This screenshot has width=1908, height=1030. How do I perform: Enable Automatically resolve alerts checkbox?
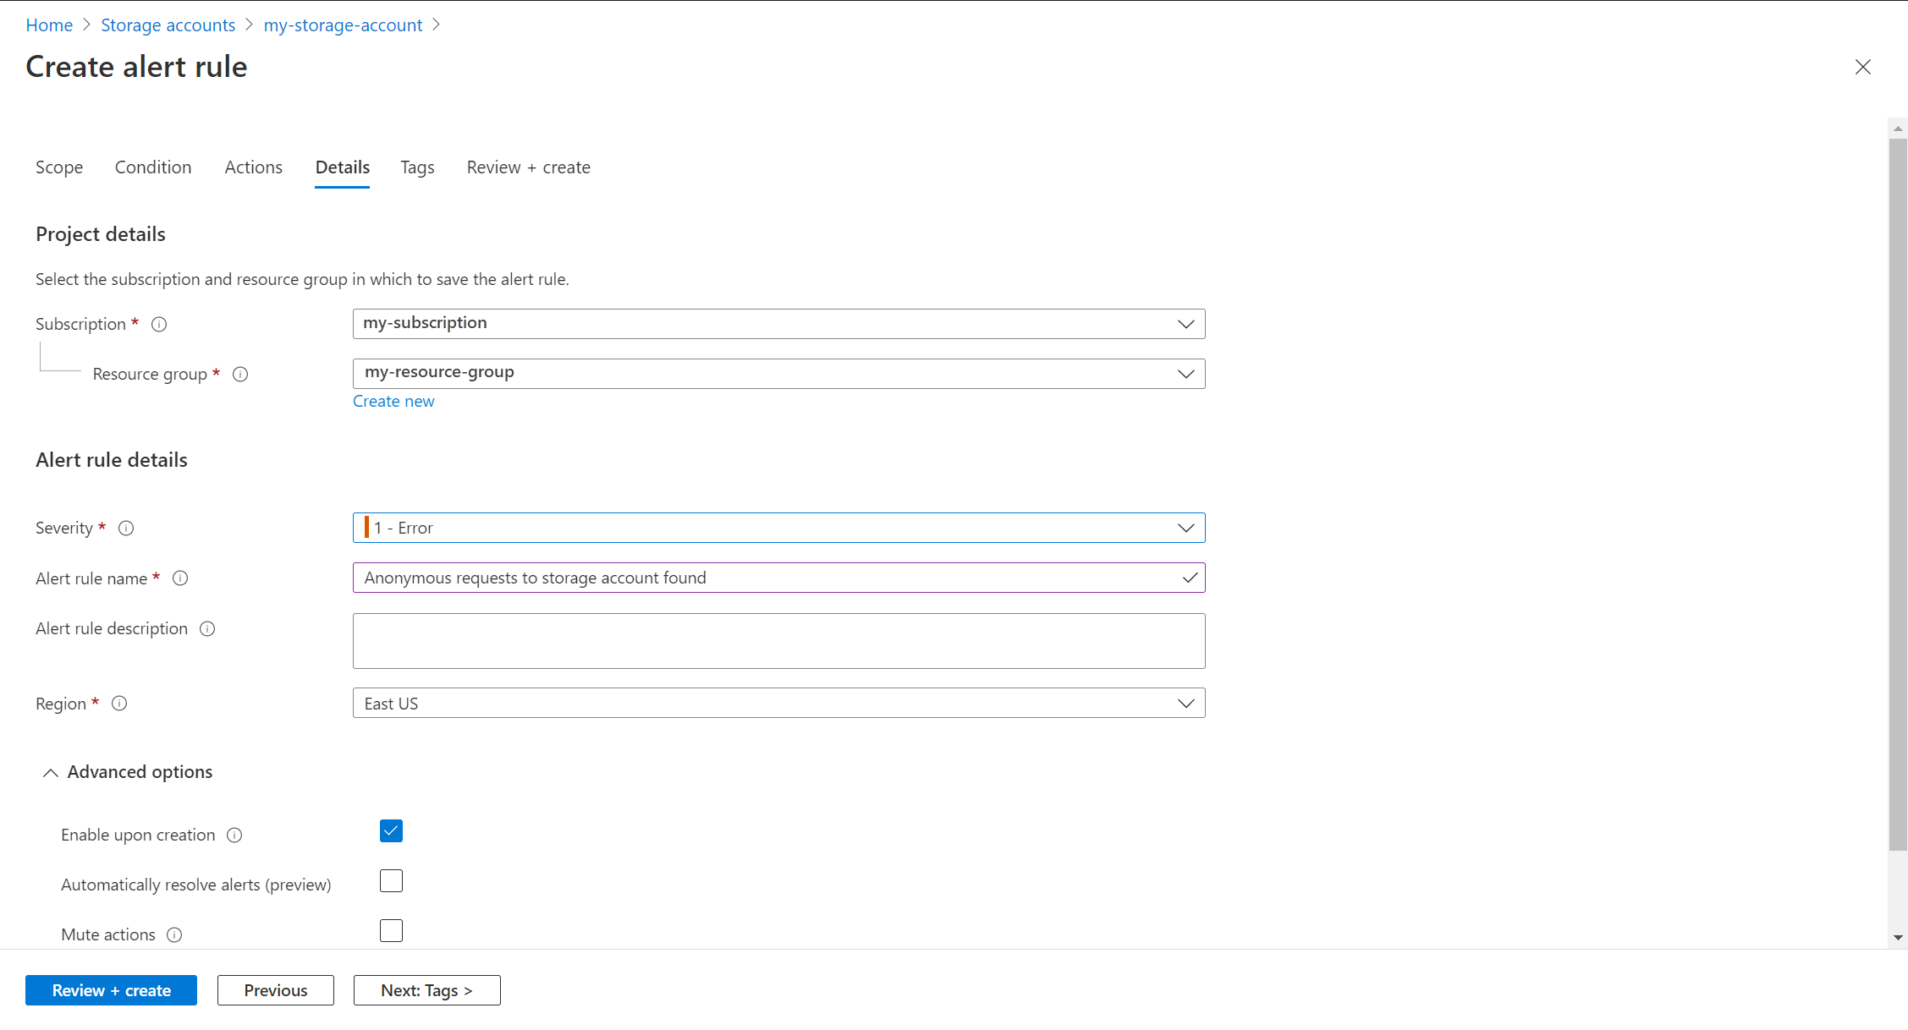pyautogui.click(x=391, y=881)
